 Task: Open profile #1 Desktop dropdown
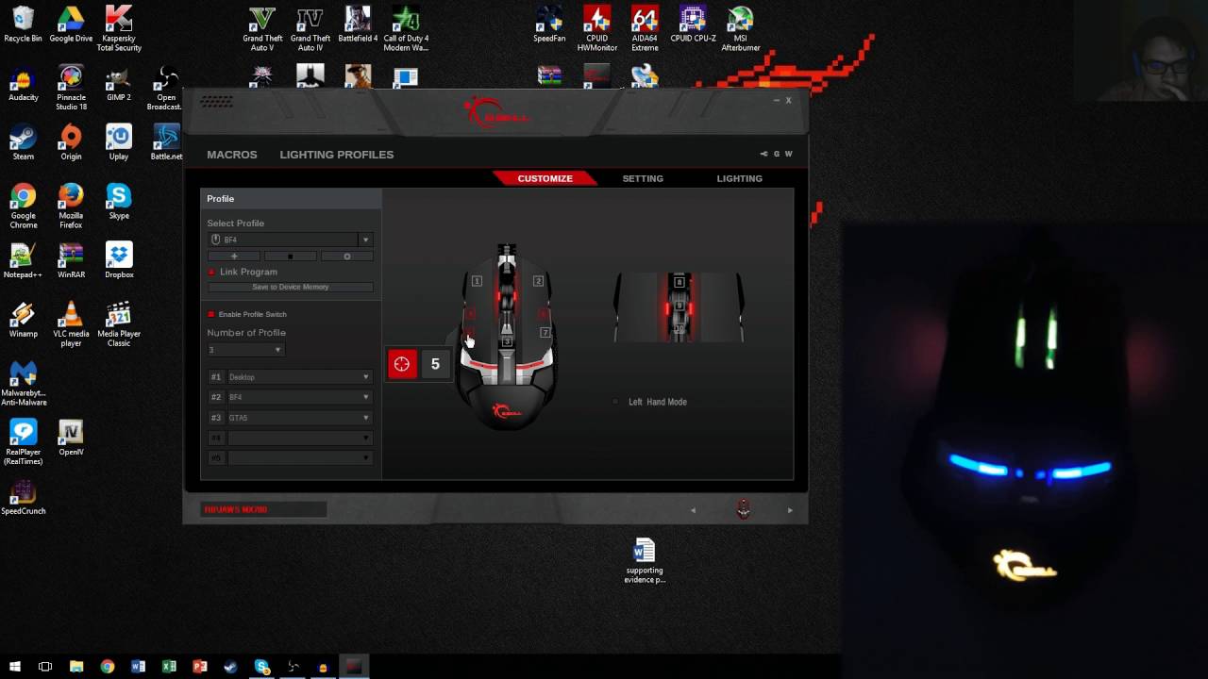coord(299,377)
